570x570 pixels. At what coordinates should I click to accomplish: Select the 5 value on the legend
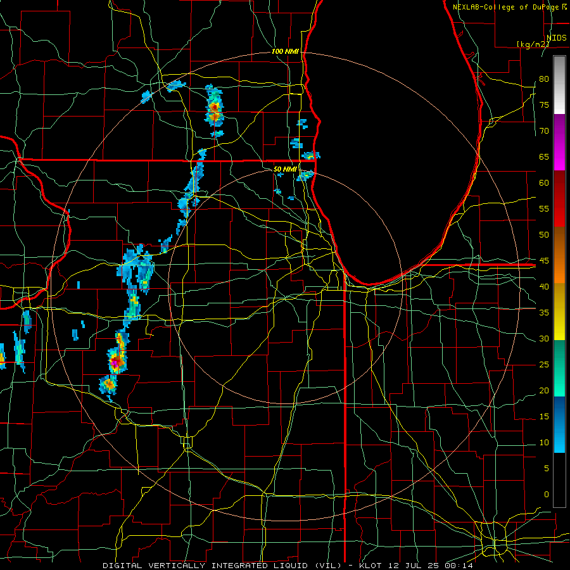click(547, 468)
